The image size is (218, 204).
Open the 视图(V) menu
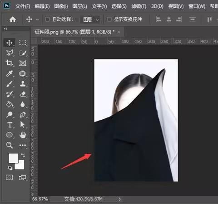(x=176, y=6)
